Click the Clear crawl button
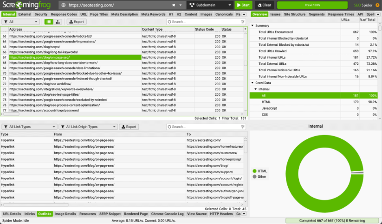Screen dimensions: 382x224 point(264,5)
